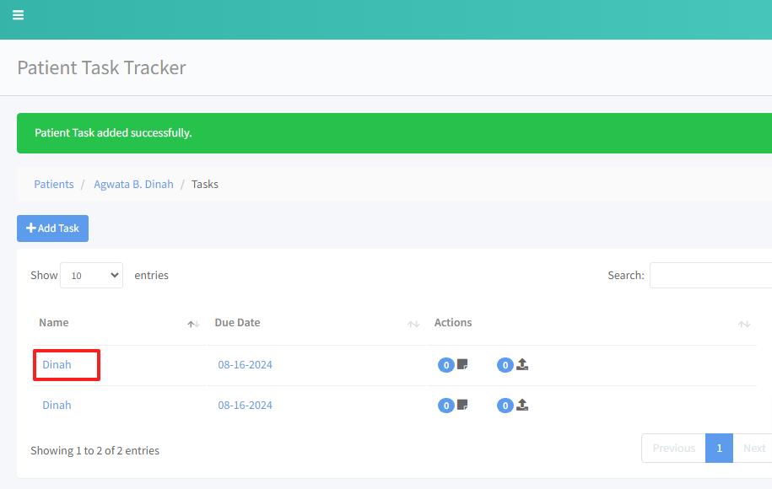Viewport: 772px width, 489px height.
Task: Select page 1 in pagination
Action: pos(719,449)
